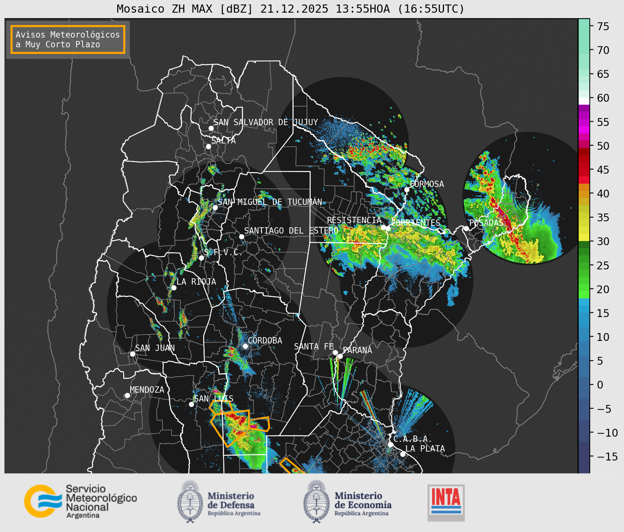This screenshot has height=532, width=624.
Task: Click the FORMOSA city label
Action: tap(427, 184)
